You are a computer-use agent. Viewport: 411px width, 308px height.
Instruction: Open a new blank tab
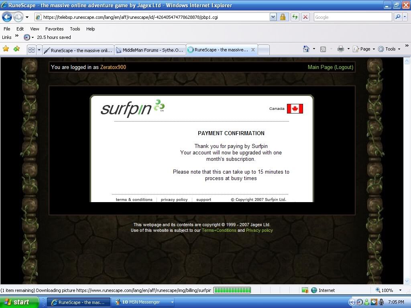click(264, 50)
